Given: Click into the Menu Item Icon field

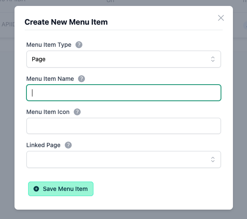Looking at the screenshot, I should [x=124, y=126].
